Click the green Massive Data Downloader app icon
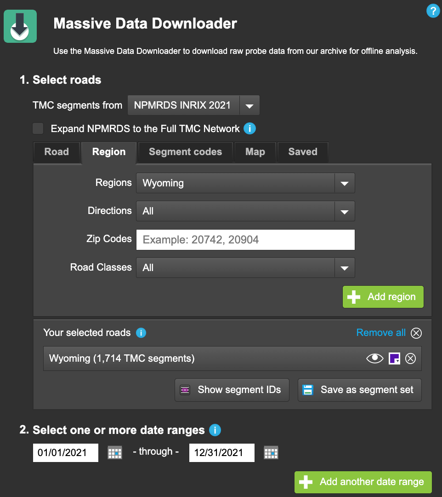This screenshot has height=497, width=442. pos(20,26)
